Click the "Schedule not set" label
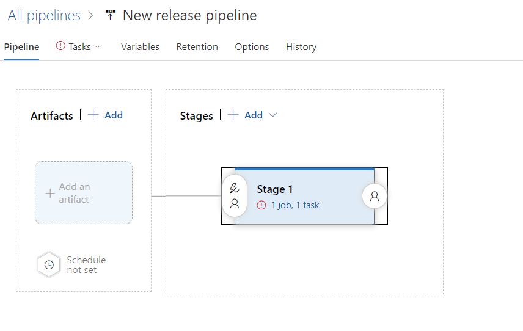Image resolution: width=523 pixels, height=331 pixels. [86, 265]
